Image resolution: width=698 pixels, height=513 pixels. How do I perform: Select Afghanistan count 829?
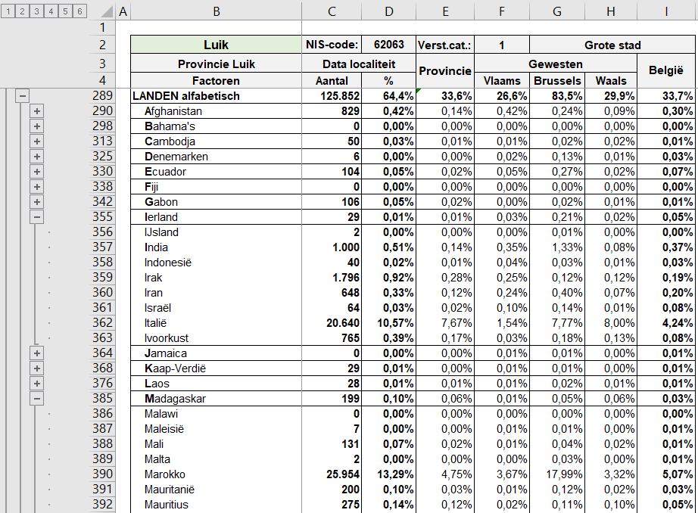pos(332,111)
